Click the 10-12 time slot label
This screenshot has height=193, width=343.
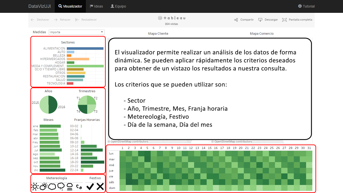(x=74, y=146)
